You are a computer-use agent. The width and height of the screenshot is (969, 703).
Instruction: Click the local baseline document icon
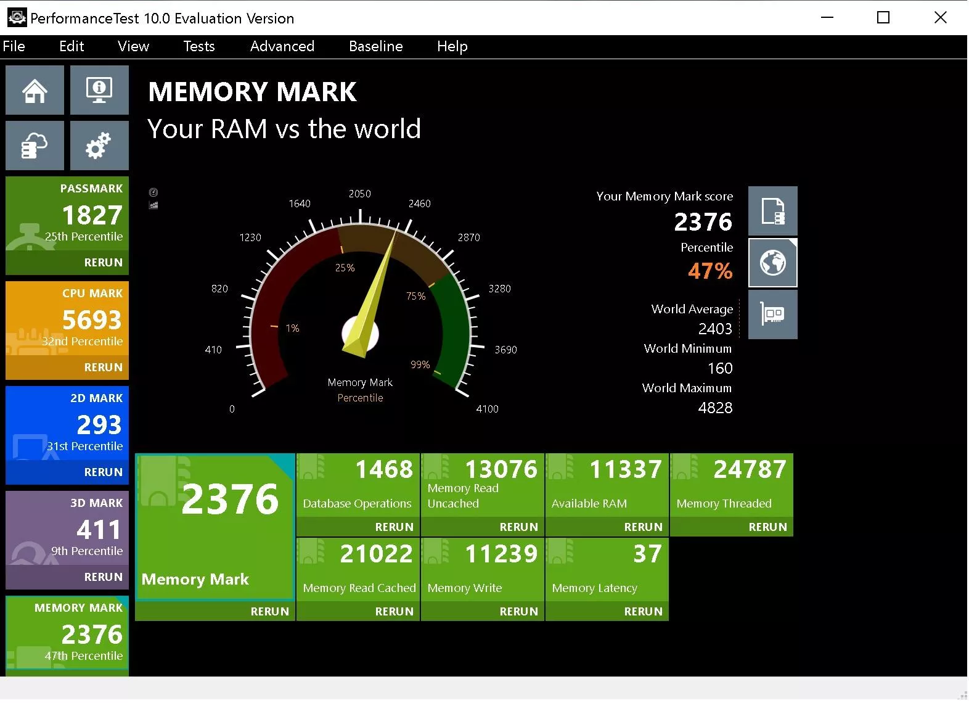pyautogui.click(x=773, y=211)
